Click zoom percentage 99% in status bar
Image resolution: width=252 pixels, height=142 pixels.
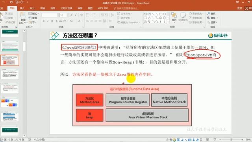[248, 140]
